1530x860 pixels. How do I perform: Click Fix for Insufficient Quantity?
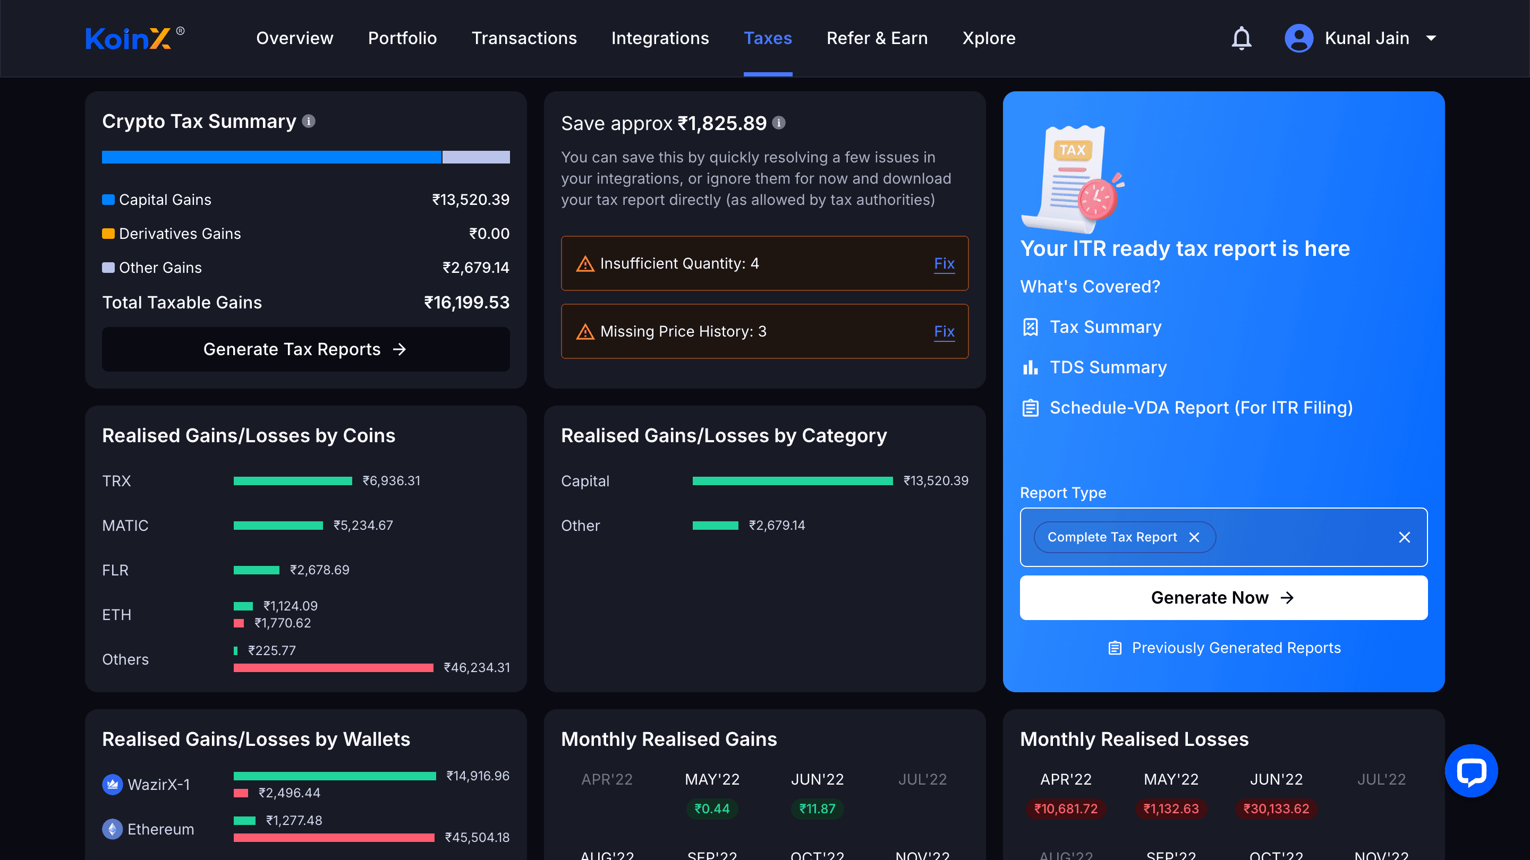point(944,263)
